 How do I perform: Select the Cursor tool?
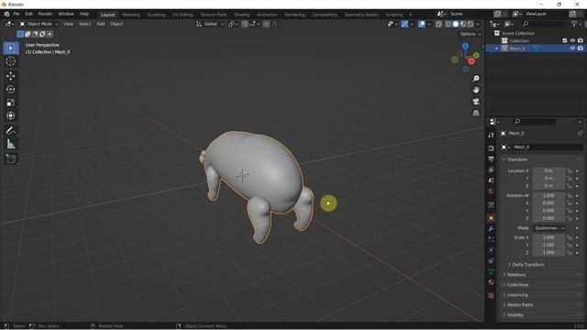pyautogui.click(x=10, y=61)
